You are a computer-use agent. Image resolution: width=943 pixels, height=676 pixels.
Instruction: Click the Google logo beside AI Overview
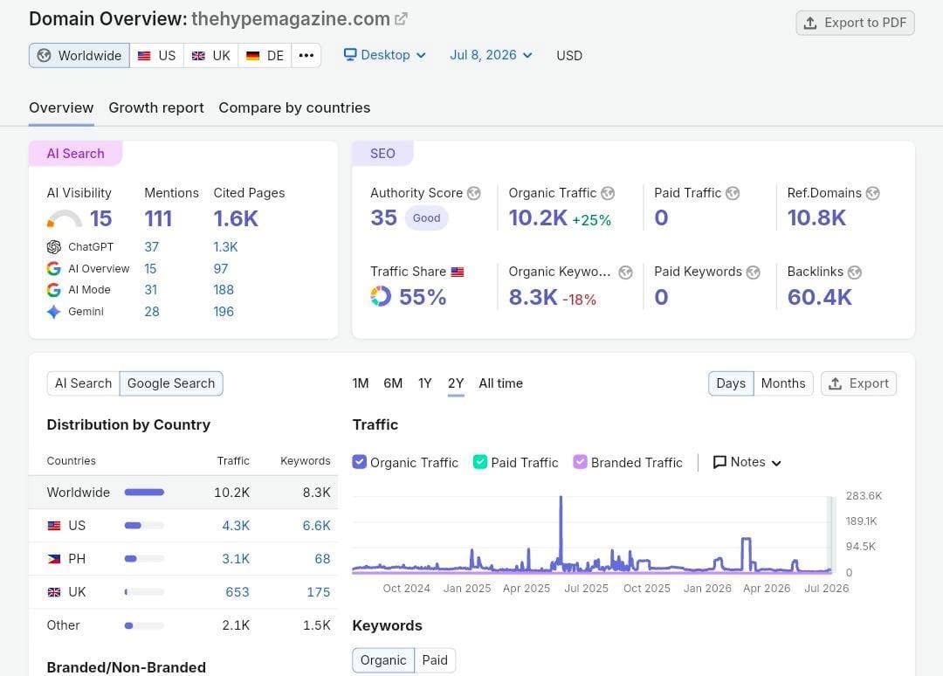pos(54,269)
